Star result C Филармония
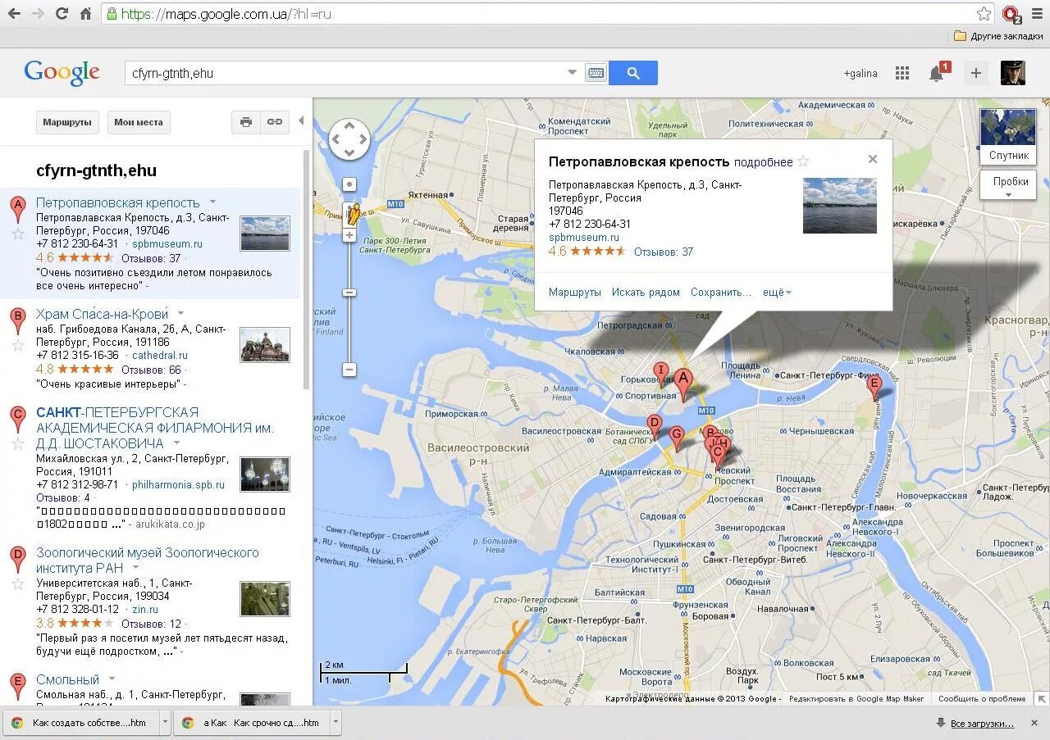The height and width of the screenshot is (740, 1050). tap(17, 443)
